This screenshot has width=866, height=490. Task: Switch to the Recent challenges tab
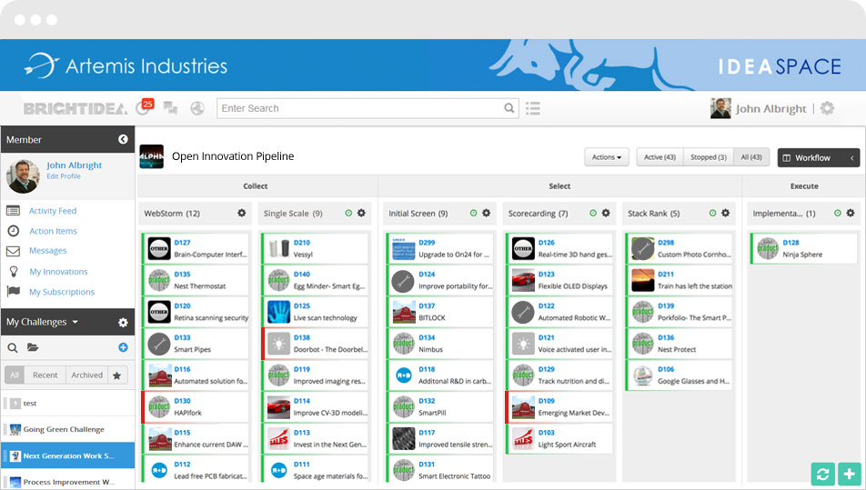tap(45, 375)
